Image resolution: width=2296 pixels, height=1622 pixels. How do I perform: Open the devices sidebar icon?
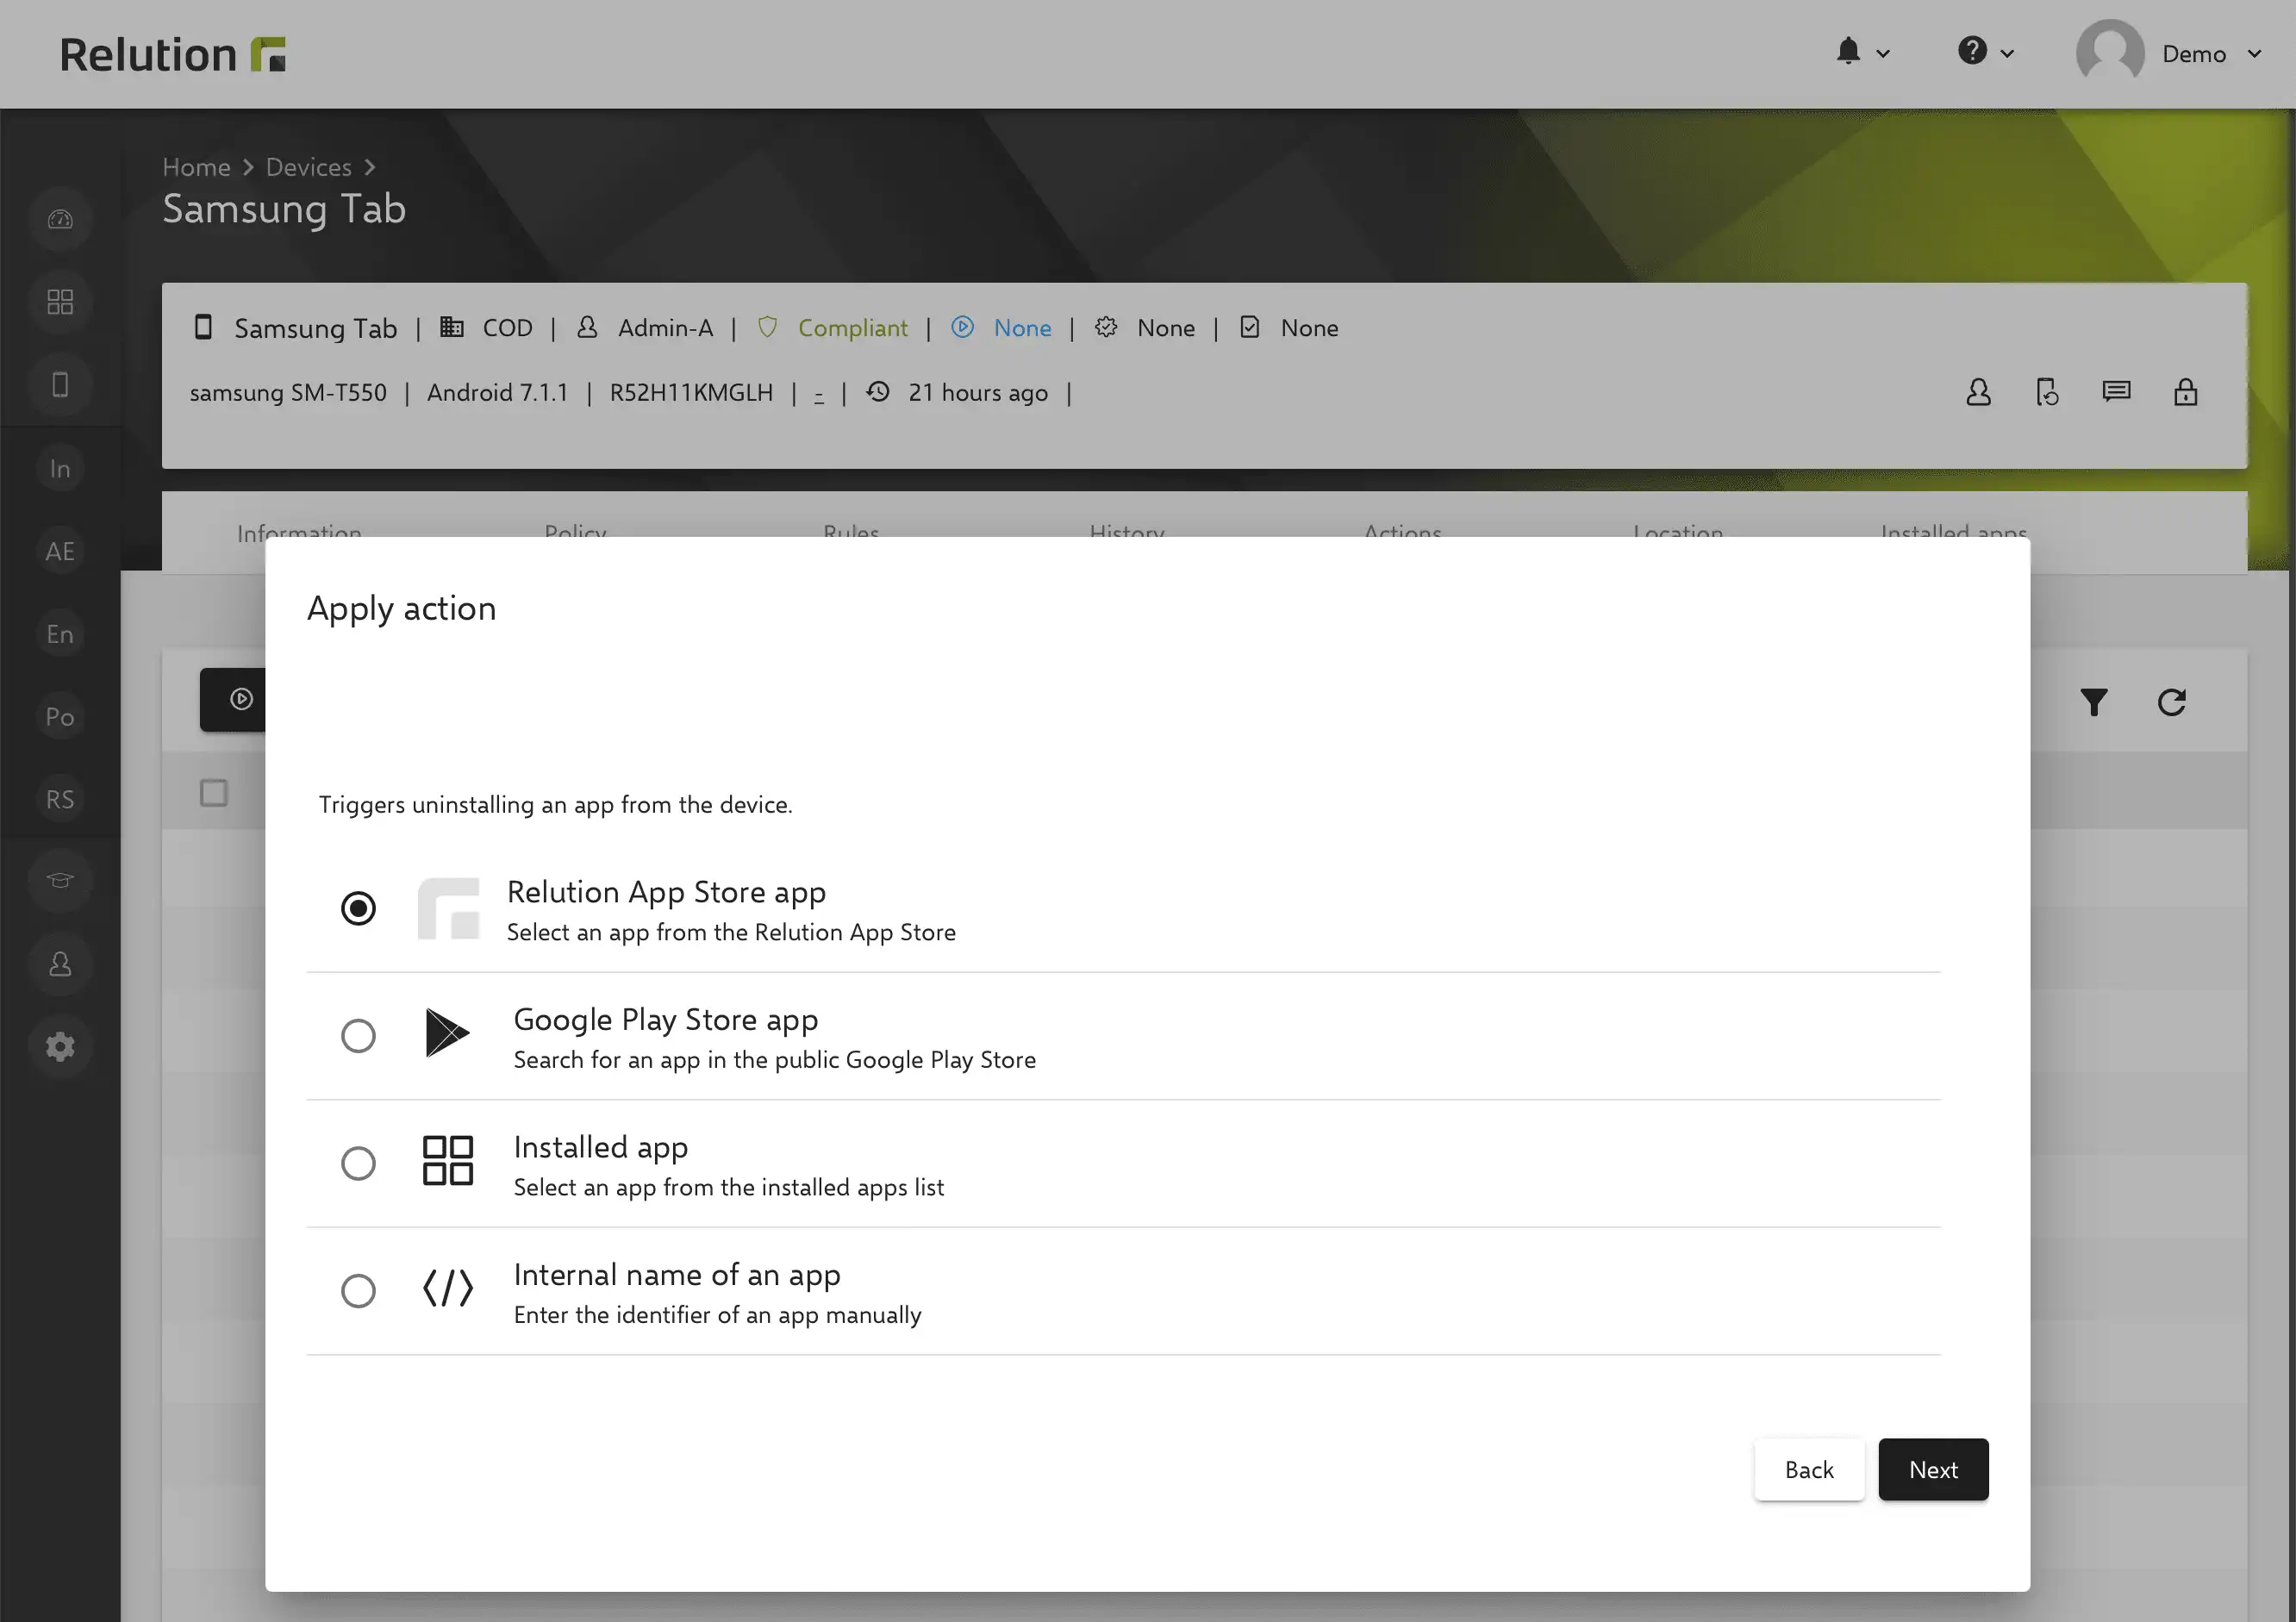point(60,385)
